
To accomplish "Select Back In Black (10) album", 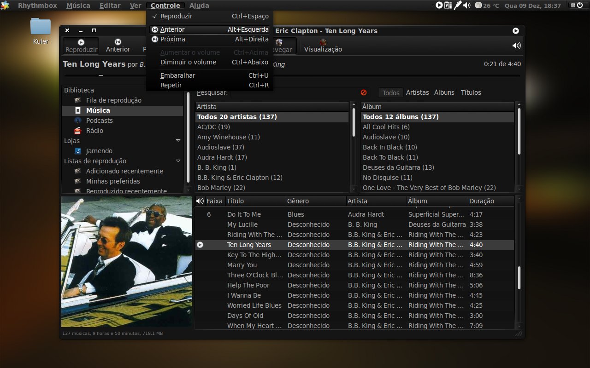I will [437, 147].
